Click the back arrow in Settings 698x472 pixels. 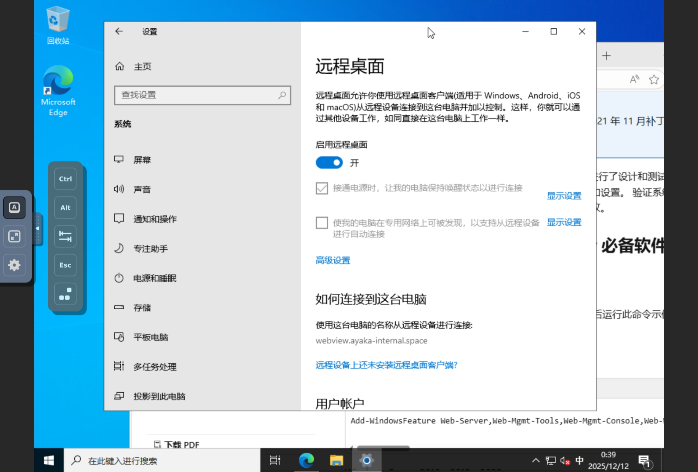point(119,32)
